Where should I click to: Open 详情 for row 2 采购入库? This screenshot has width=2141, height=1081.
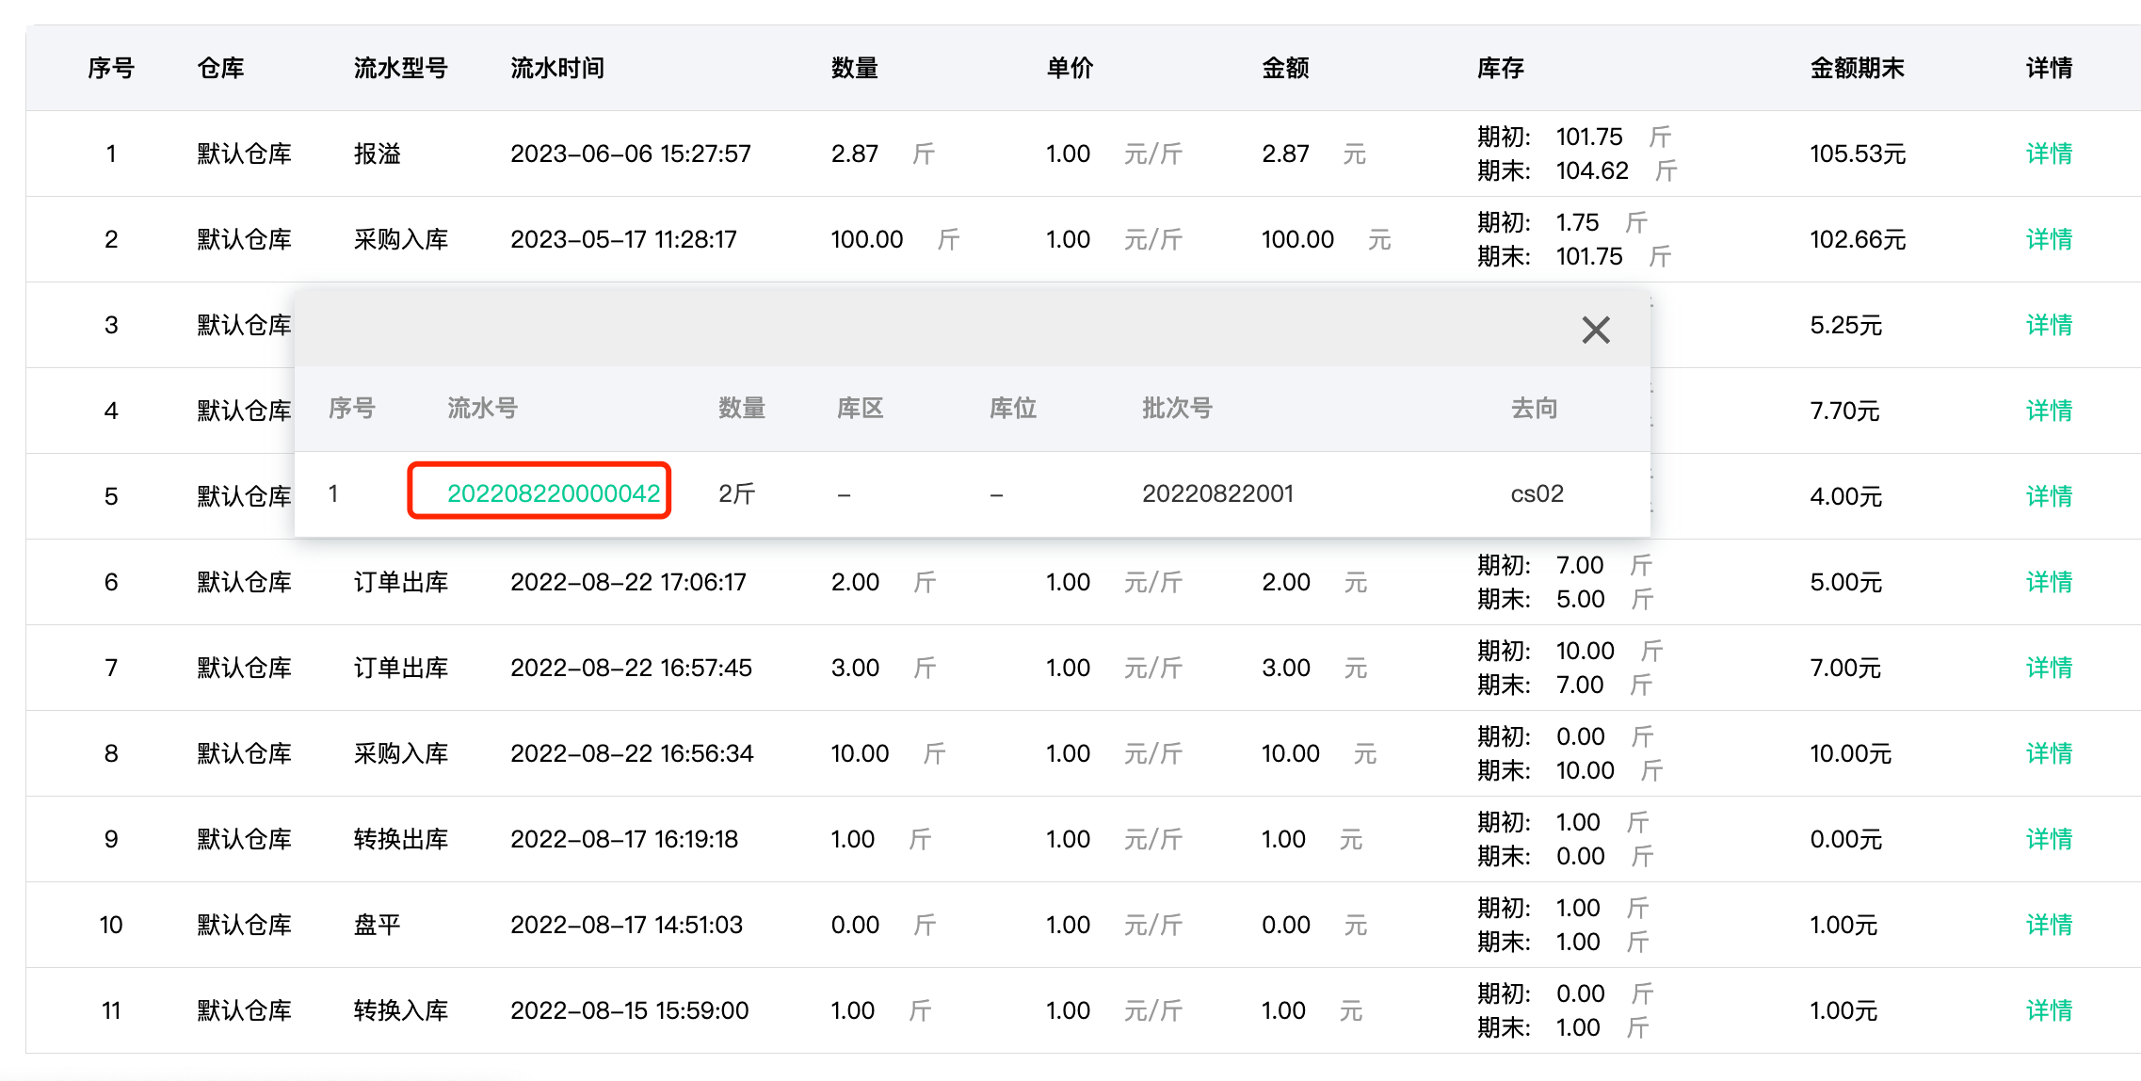[2049, 239]
